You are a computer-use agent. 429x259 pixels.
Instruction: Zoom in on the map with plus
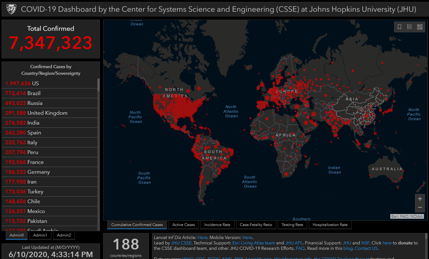(420, 199)
